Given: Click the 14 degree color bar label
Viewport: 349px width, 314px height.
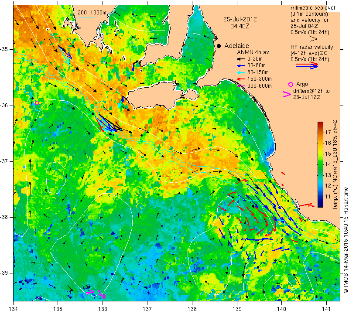Looking at the screenshot, I should [x=328, y=164].
